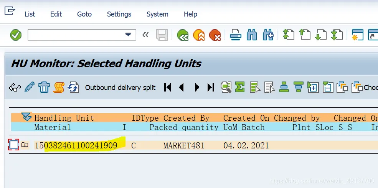Open the Settings menu
This screenshot has width=378, height=188.
119,14
